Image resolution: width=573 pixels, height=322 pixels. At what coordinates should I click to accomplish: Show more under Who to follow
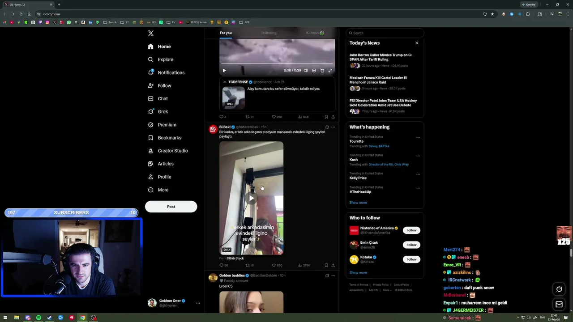358,272
